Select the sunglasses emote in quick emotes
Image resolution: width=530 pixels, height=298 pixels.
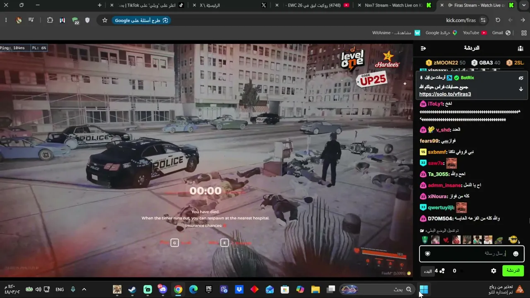click(x=513, y=240)
